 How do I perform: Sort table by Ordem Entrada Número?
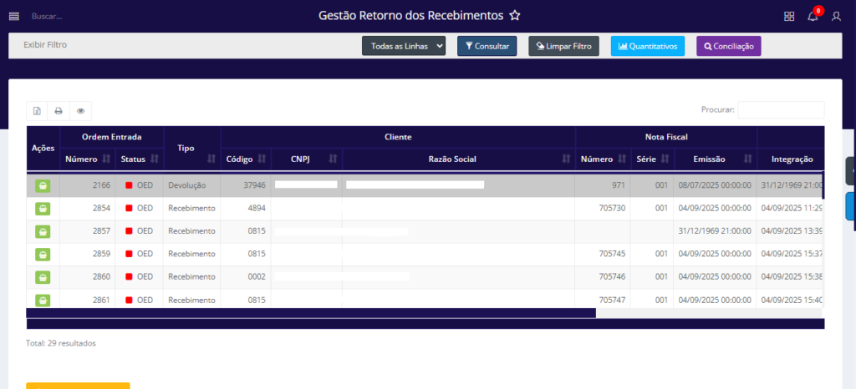[88, 159]
